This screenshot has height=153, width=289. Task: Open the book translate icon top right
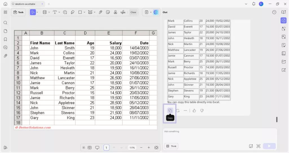[283, 12]
